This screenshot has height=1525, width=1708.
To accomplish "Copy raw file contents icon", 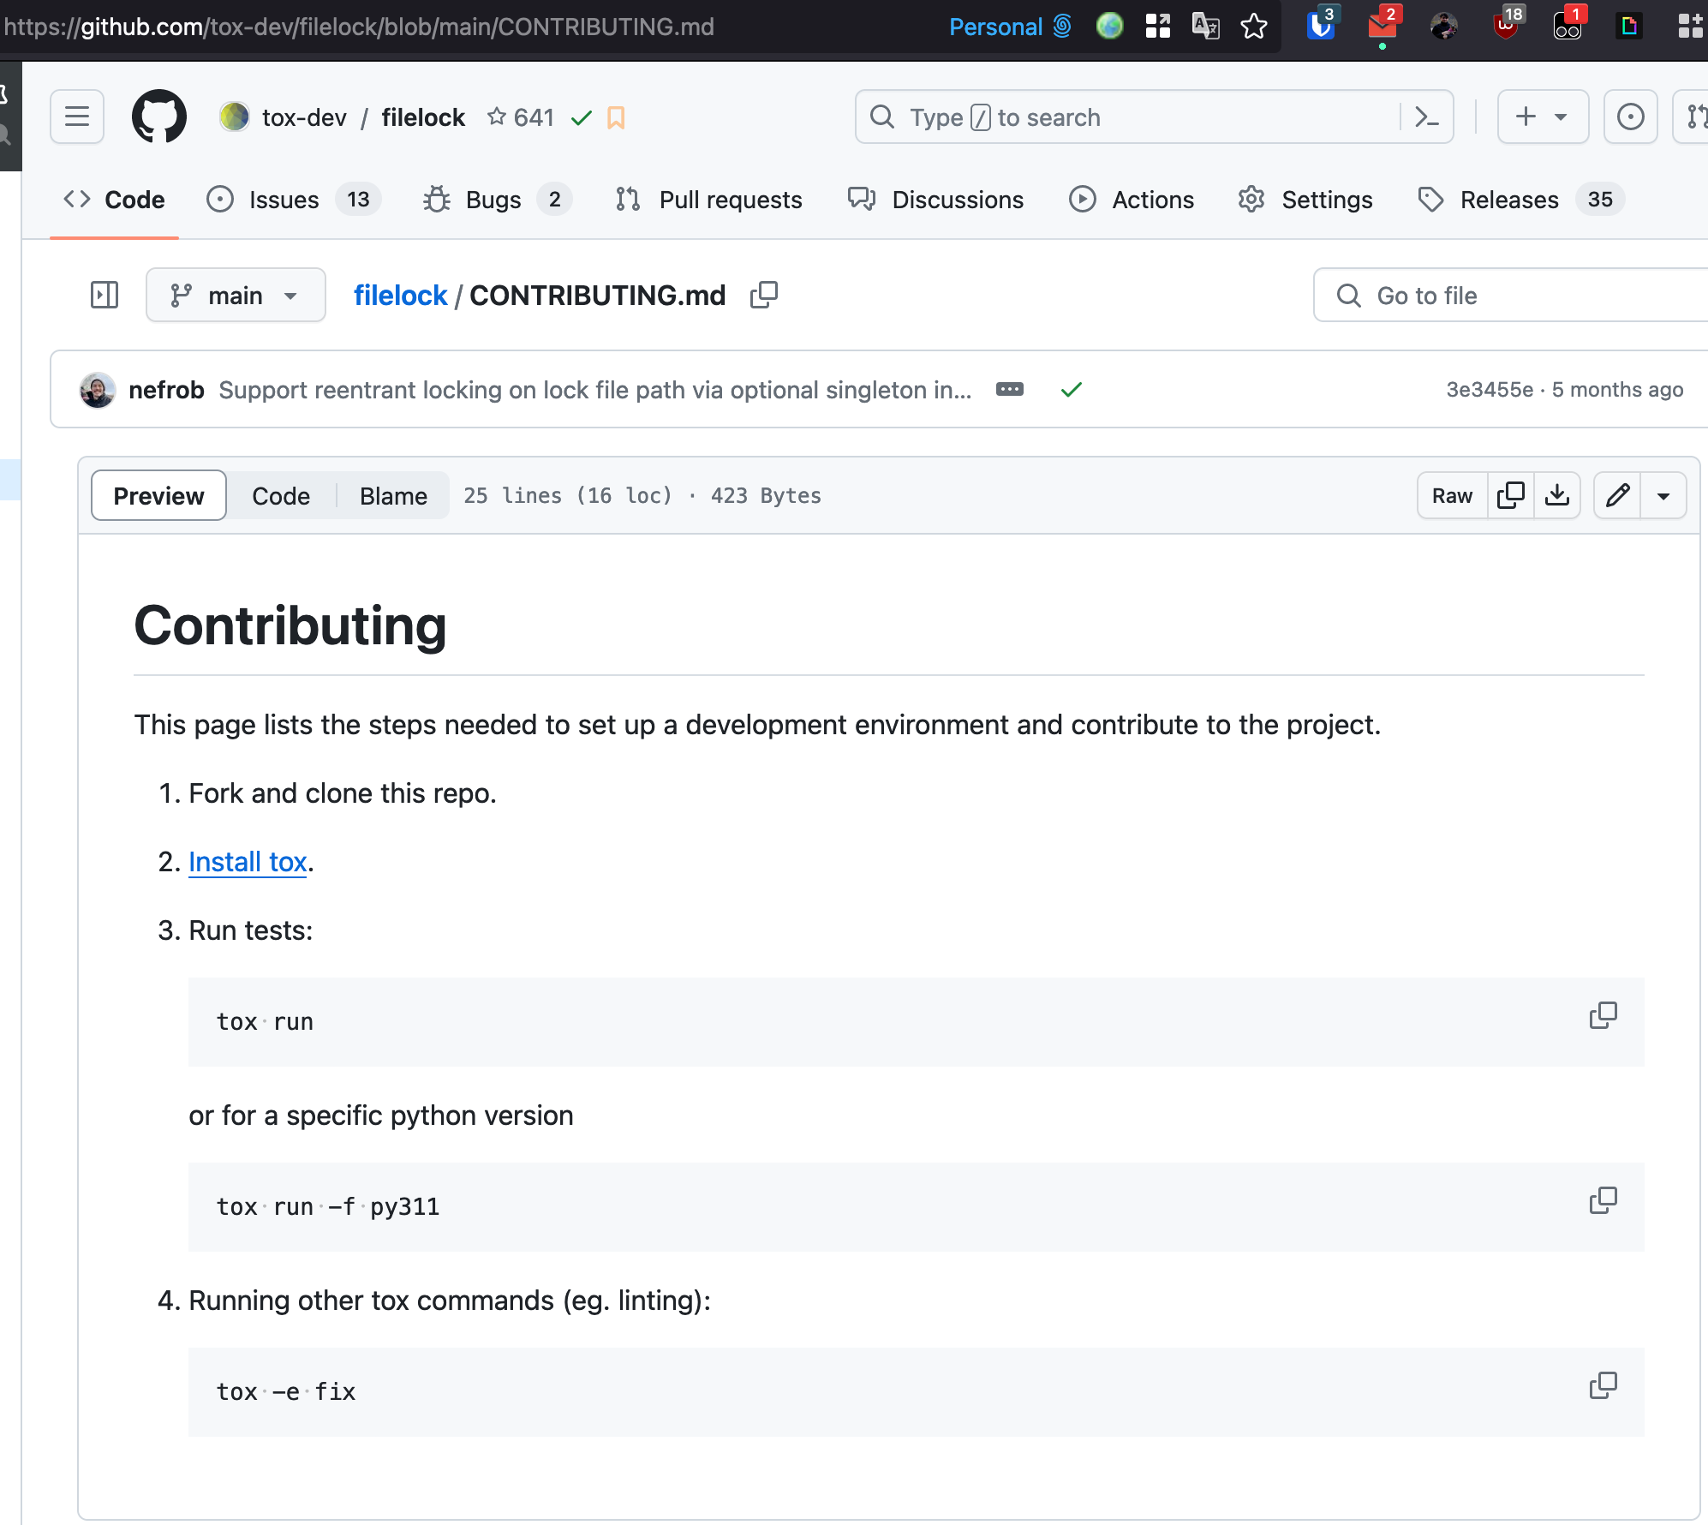I will click(x=1511, y=495).
